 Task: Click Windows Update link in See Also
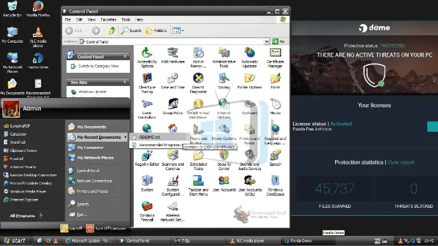coord(92,92)
